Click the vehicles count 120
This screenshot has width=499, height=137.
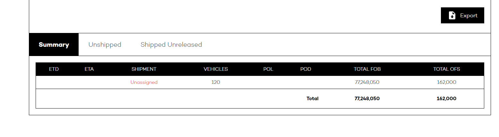[216, 82]
